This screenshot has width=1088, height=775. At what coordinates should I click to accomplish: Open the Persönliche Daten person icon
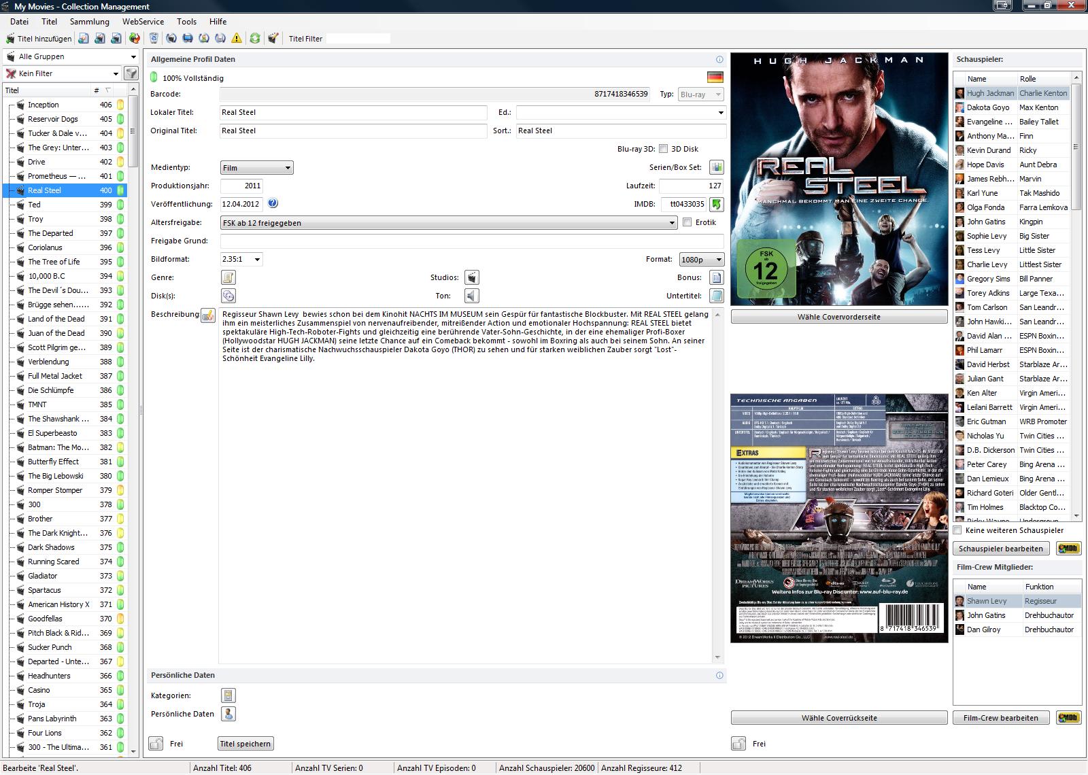(x=228, y=714)
